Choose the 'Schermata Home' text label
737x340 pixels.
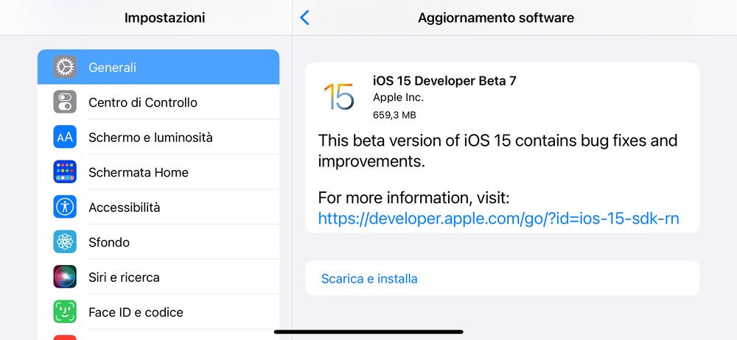click(139, 172)
